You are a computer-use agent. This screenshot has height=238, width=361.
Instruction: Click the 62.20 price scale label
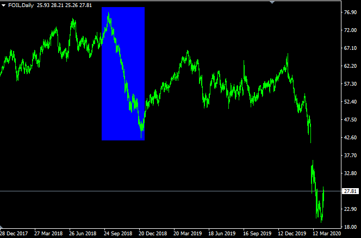[350, 66]
